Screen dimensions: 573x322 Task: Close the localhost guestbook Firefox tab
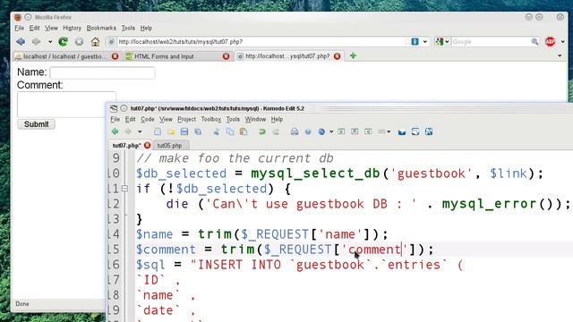coord(115,56)
